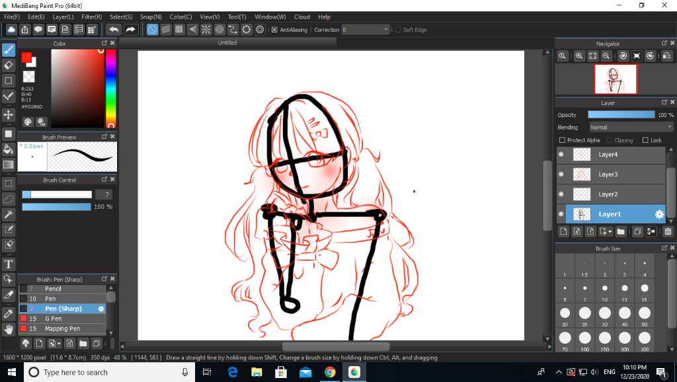677x382 pixels.
Task: Tick the Clipping checkbox
Action: [x=609, y=140]
